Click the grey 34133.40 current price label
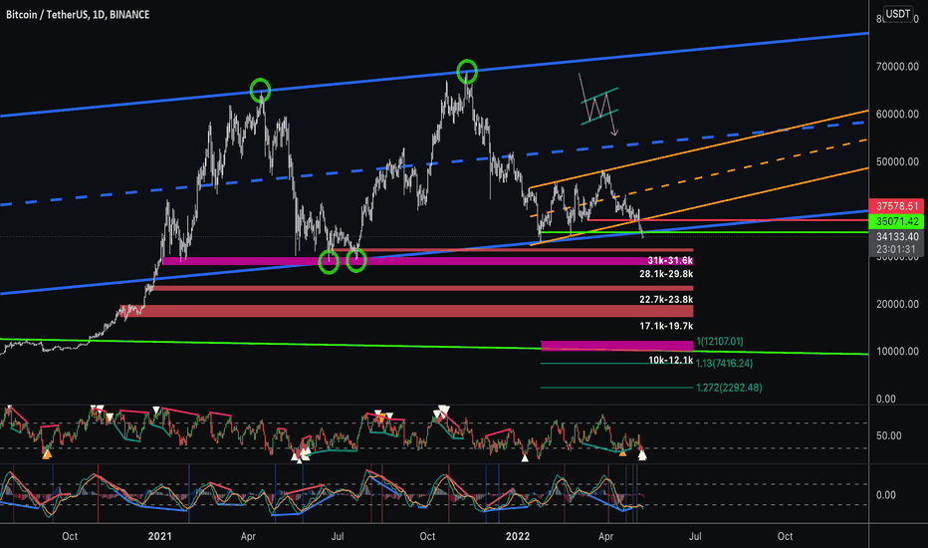Screen dimensions: 928x548 [897, 237]
